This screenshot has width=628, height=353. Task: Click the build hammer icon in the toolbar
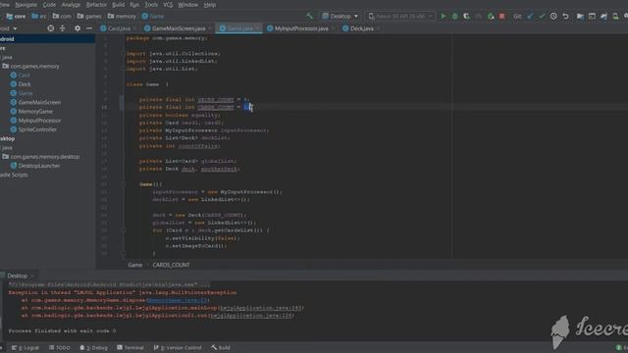pyautogui.click(x=309, y=17)
